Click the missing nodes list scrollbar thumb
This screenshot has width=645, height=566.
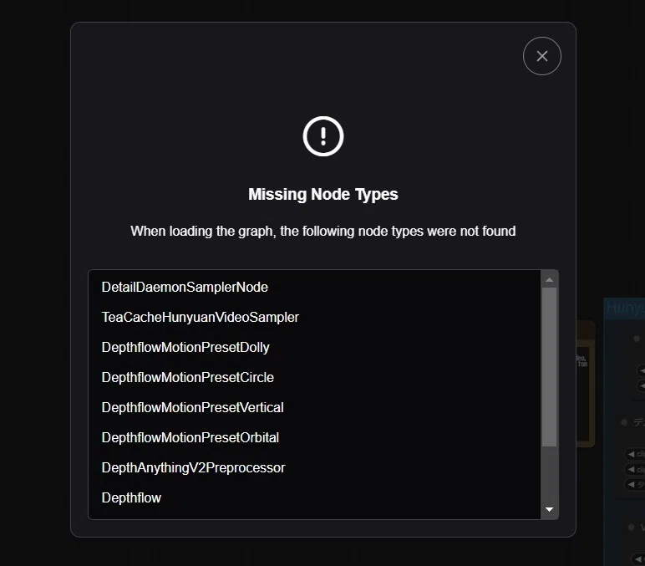(x=549, y=367)
